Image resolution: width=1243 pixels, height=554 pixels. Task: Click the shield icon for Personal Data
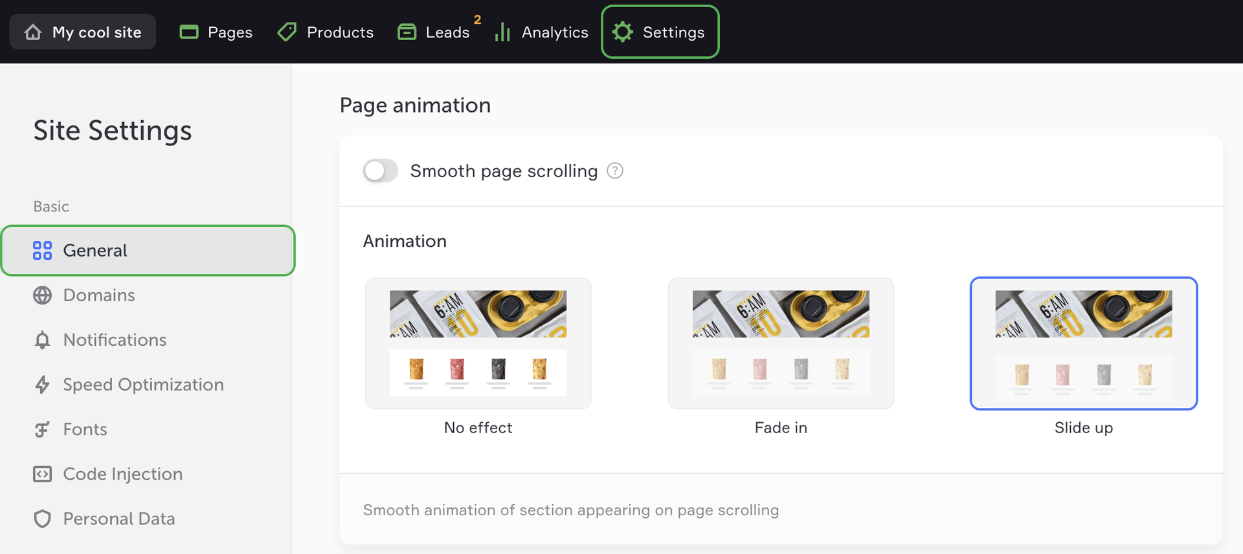[x=43, y=519]
